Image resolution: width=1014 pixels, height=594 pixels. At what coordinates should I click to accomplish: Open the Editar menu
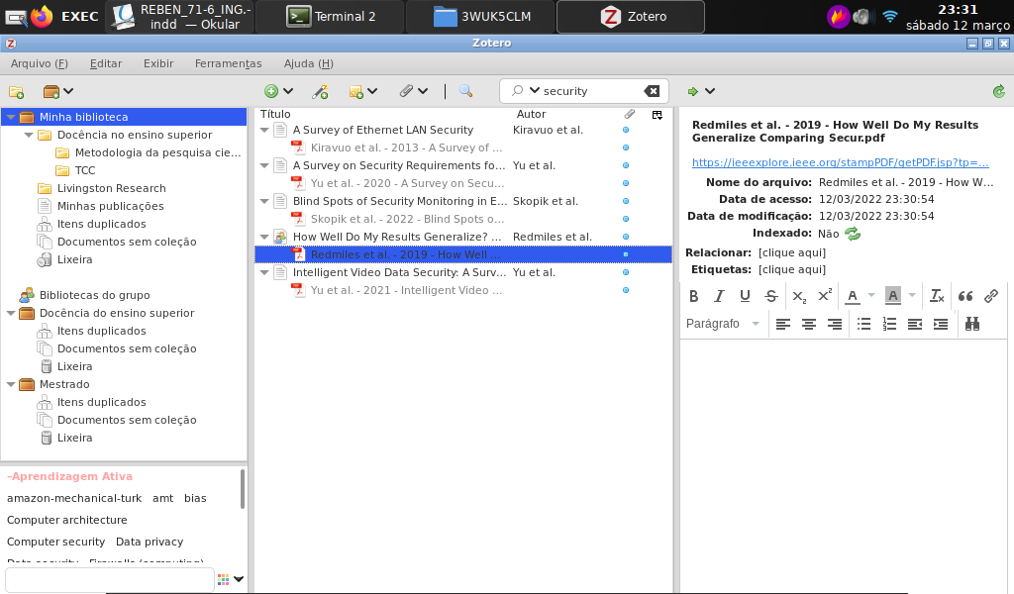[105, 63]
